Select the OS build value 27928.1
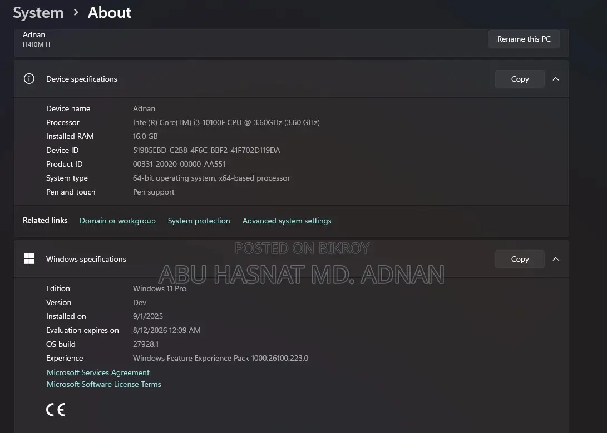The height and width of the screenshot is (433, 607). tap(146, 345)
